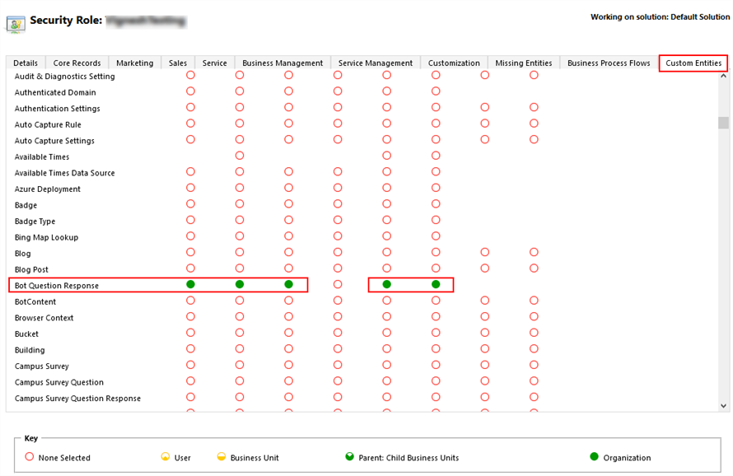The image size is (733, 476).
Task: Click the None Selected empty circle in Key
Action: (x=30, y=457)
